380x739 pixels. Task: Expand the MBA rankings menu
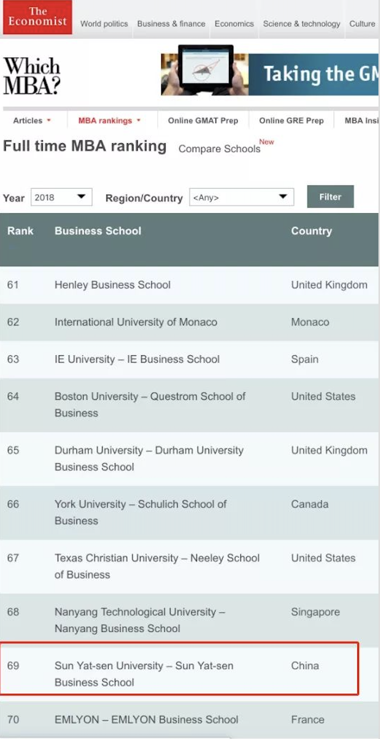pyautogui.click(x=109, y=121)
